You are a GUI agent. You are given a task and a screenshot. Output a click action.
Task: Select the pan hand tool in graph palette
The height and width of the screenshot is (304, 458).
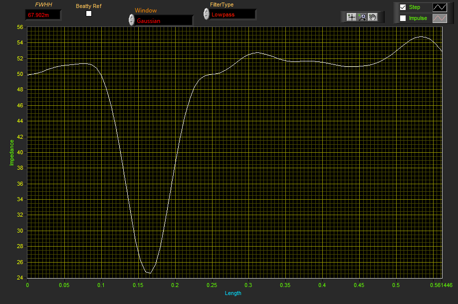372,17
